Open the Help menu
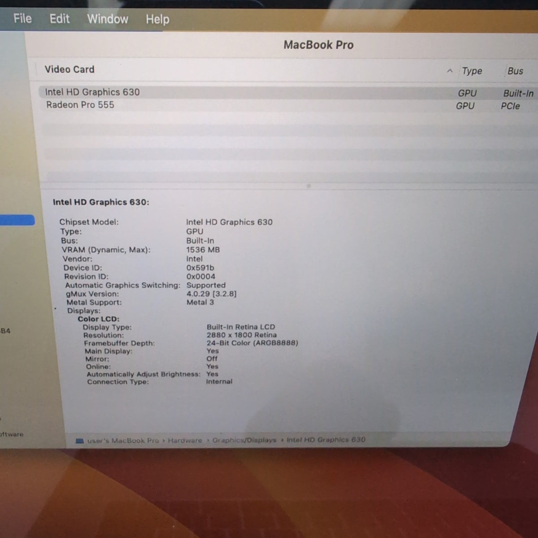 click(x=157, y=20)
